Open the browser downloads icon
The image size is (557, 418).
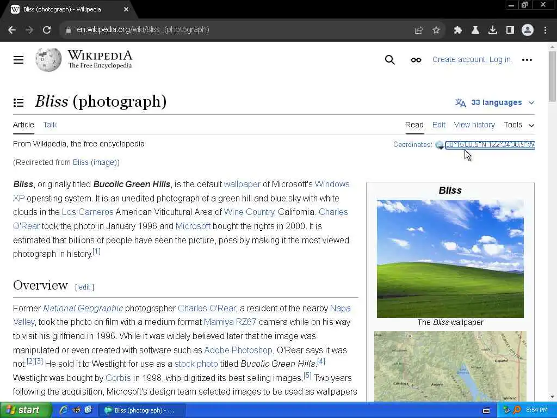click(x=492, y=30)
